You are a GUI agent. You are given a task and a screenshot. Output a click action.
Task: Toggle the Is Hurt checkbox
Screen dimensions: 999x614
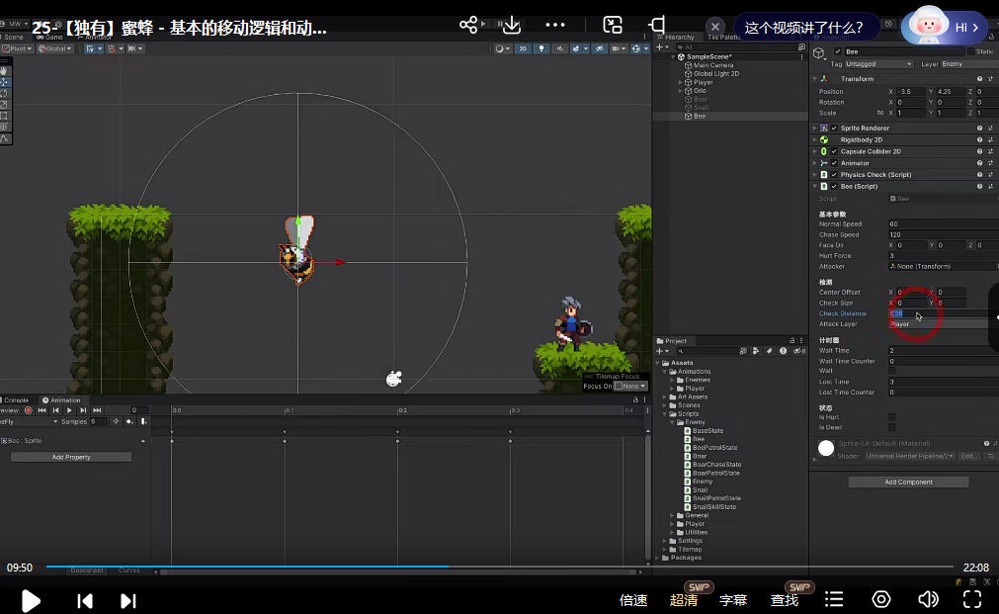891,417
